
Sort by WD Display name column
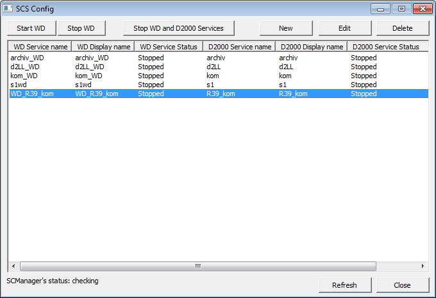click(x=104, y=47)
